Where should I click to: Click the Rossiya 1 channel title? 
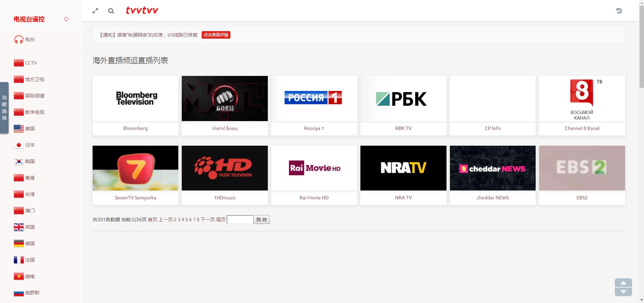click(314, 128)
